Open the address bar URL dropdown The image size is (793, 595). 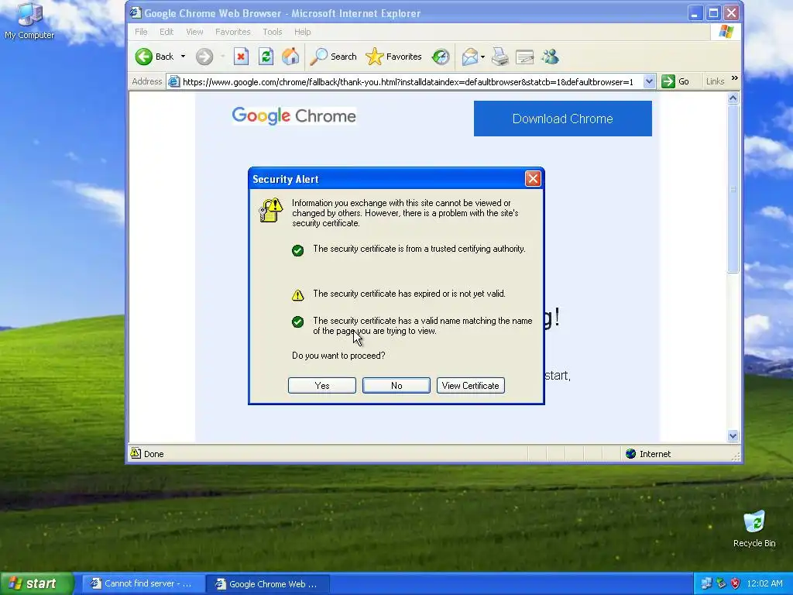[x=650, y=81]
